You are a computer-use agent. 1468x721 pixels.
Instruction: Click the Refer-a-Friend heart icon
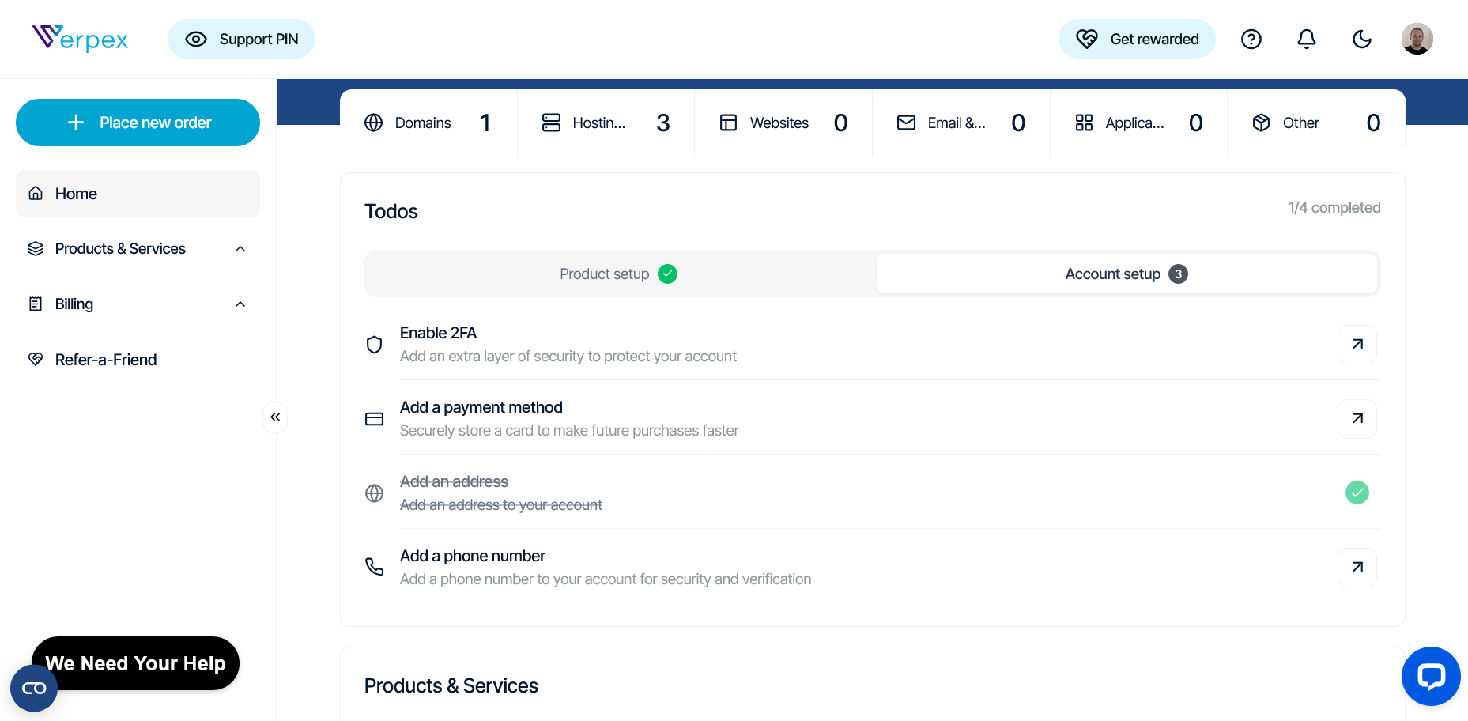coord(36,360)
